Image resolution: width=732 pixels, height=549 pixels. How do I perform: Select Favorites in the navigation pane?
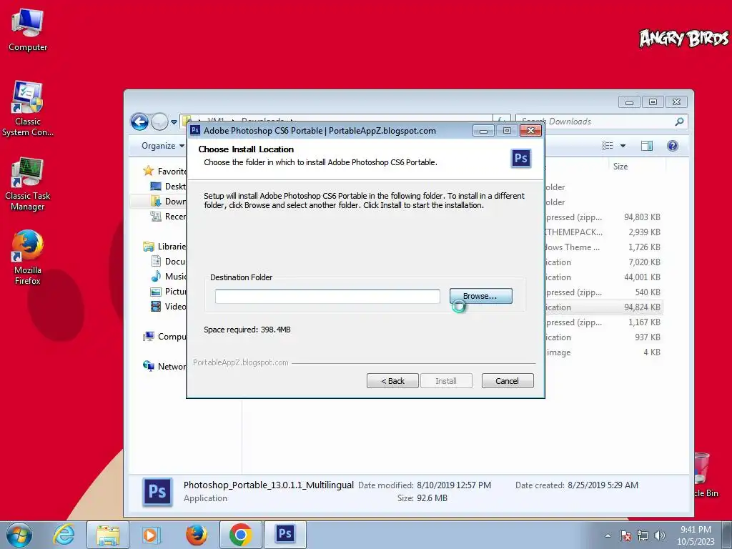165,172
